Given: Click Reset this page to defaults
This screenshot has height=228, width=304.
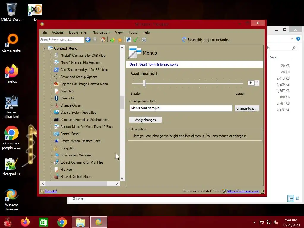Looking at the screenshot, I should (205, 40).
